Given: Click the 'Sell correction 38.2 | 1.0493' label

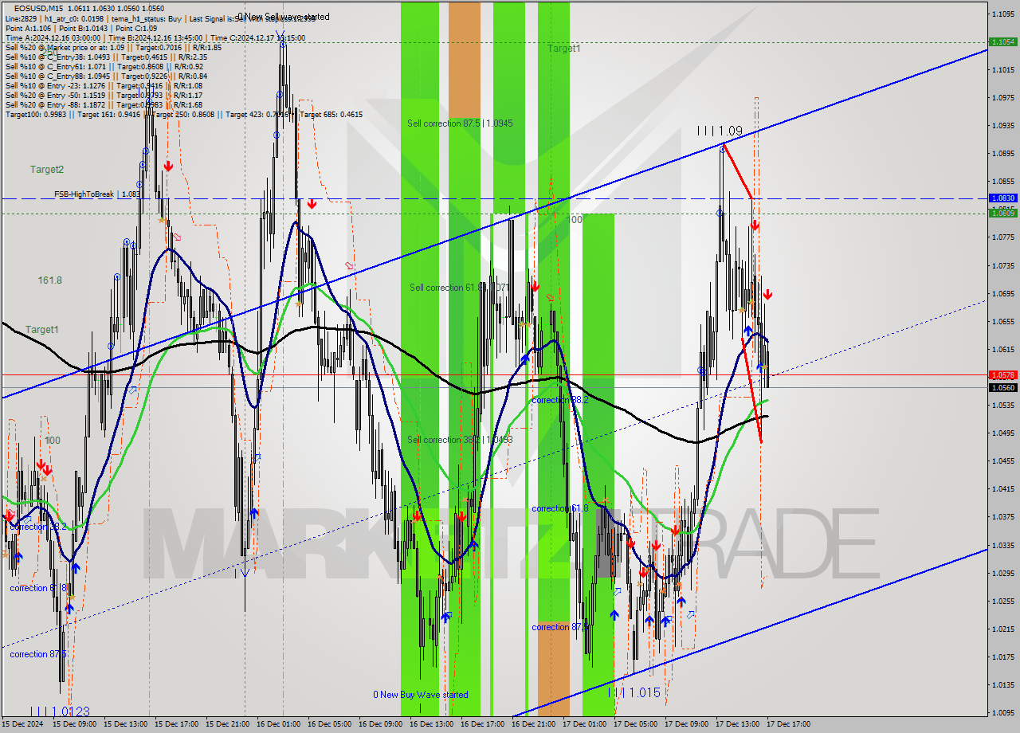Looking at the screenshot, I should coord(460,440).
